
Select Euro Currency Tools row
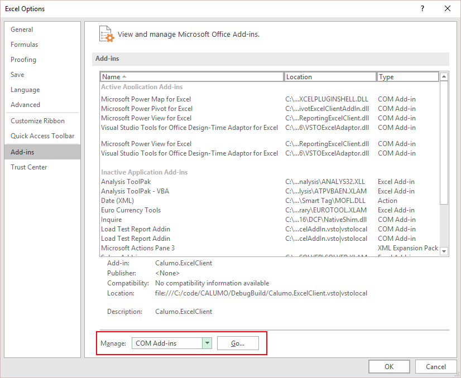pyautogui.click(x=269, y=210)
